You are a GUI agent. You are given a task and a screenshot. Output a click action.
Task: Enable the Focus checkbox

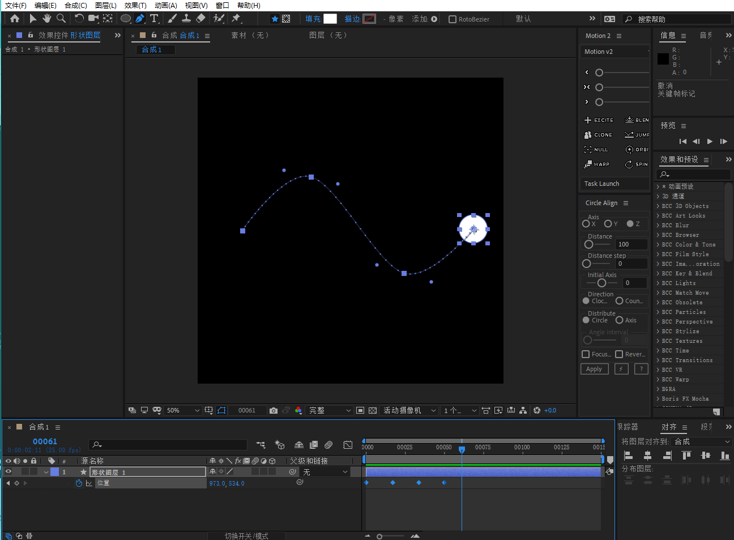(586, 354)
